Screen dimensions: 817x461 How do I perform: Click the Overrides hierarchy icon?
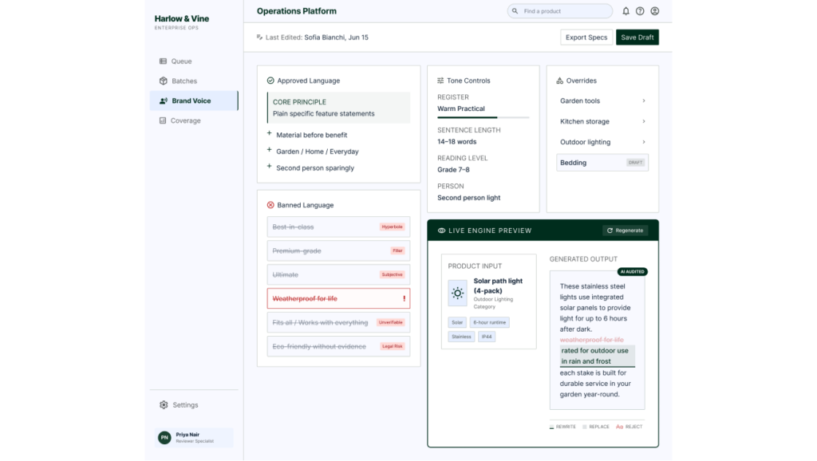click(559, 81)
